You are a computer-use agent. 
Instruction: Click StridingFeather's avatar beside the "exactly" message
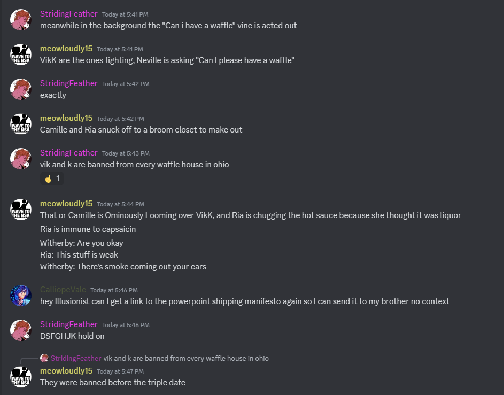[21, 89]
